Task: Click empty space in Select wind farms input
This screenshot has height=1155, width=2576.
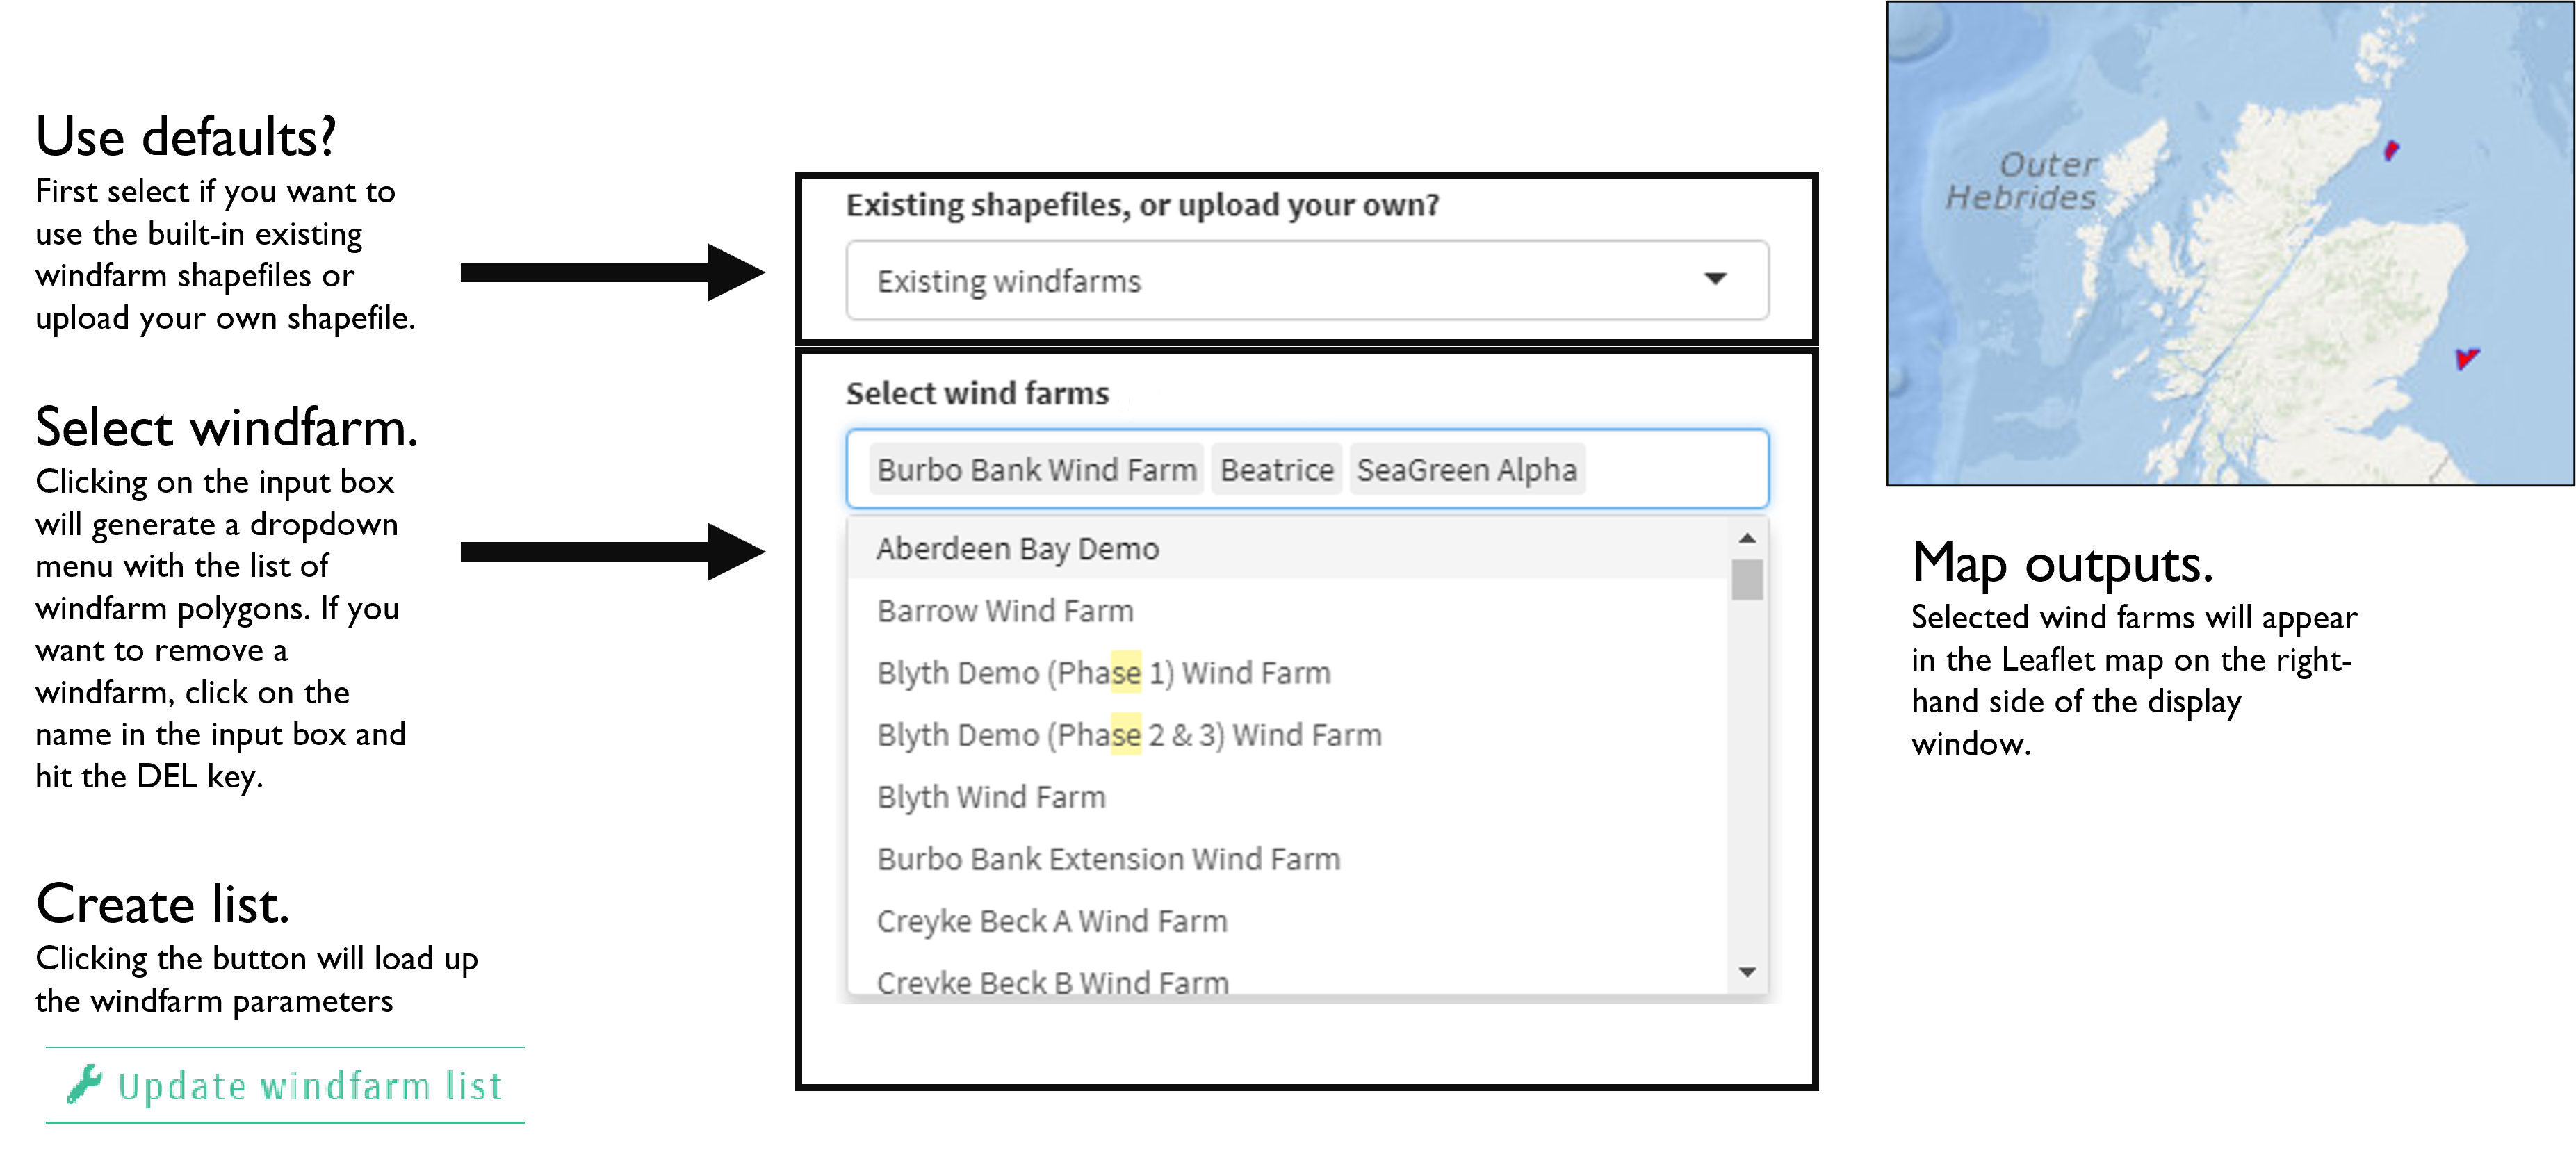Action: point(1675,469)
